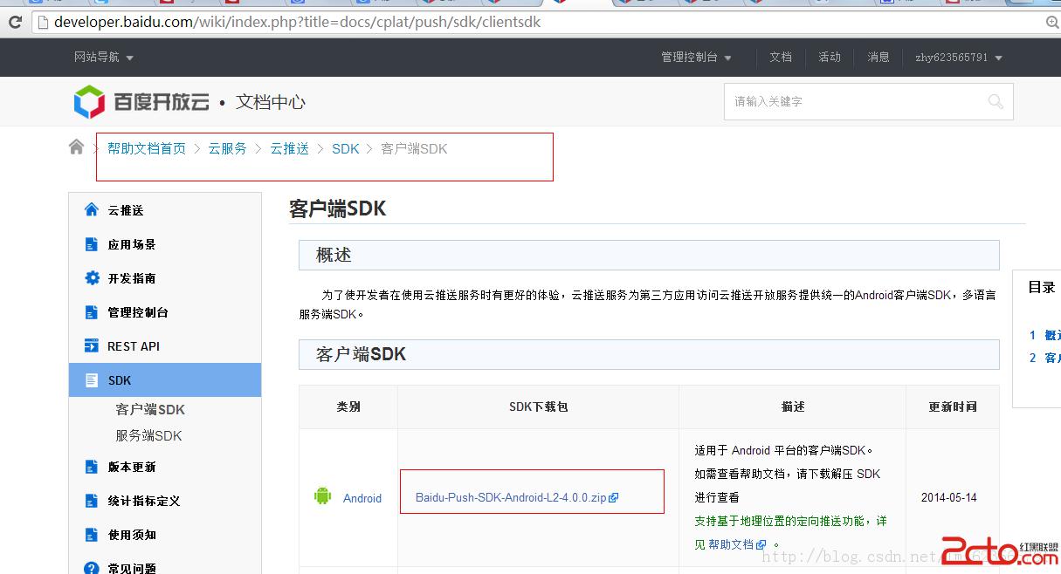This screenshot has height=574, width=1061.
Task: Click 帮助文档首页 breadcrumb link
Action: (x=147, y=148)
